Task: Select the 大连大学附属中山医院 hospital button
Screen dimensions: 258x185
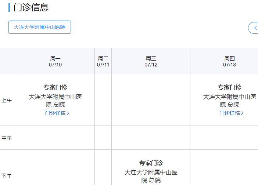Action: tap(40, 27)
